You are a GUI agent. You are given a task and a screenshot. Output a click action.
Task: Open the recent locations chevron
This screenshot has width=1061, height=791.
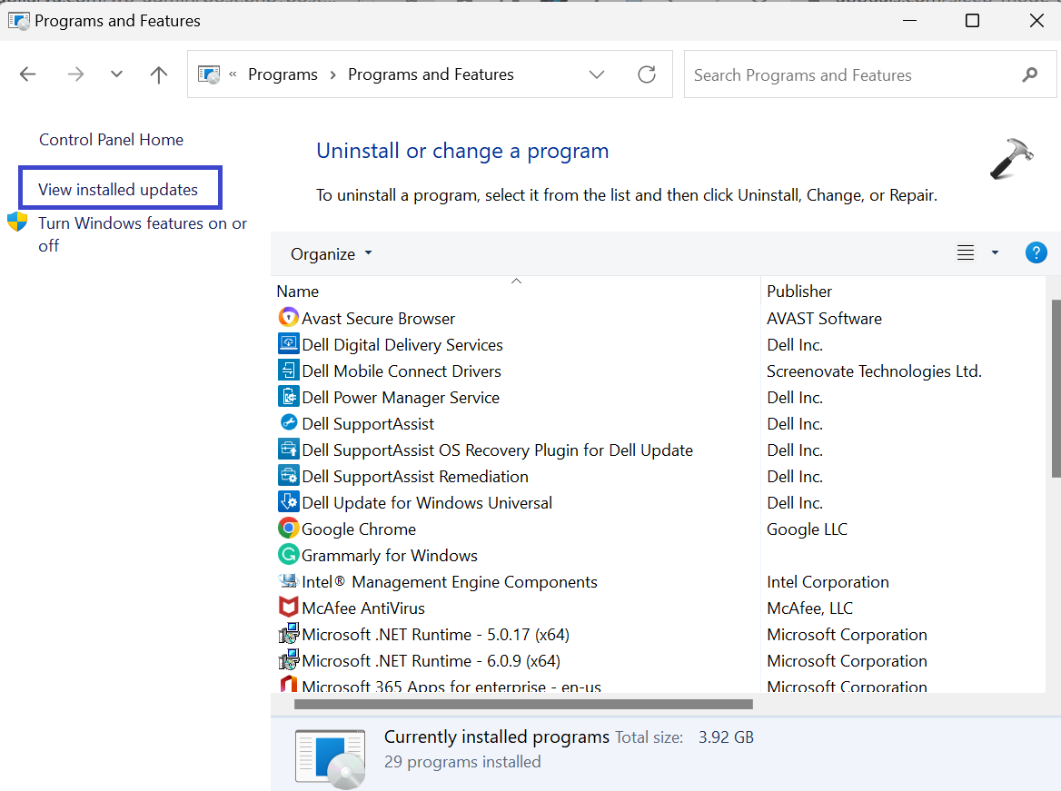116,74
